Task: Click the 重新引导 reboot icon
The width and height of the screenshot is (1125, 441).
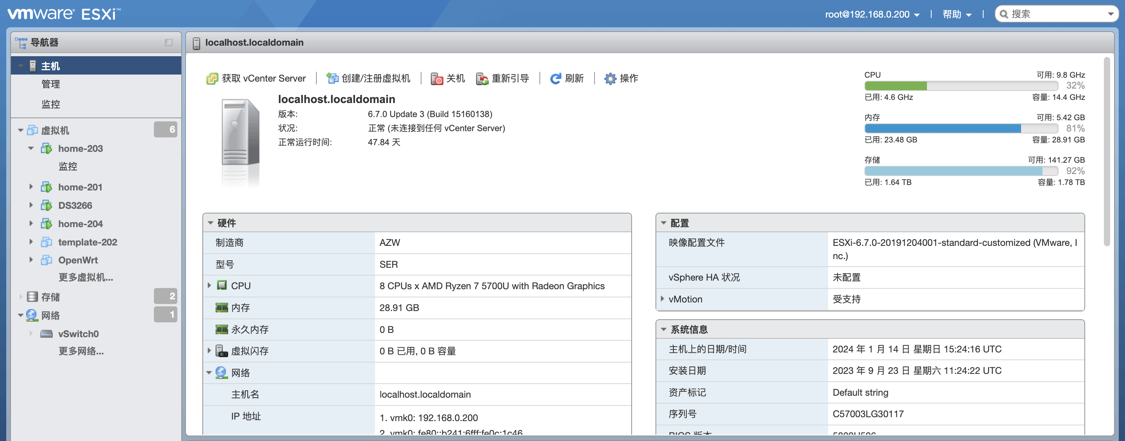Action: (482, 78)
